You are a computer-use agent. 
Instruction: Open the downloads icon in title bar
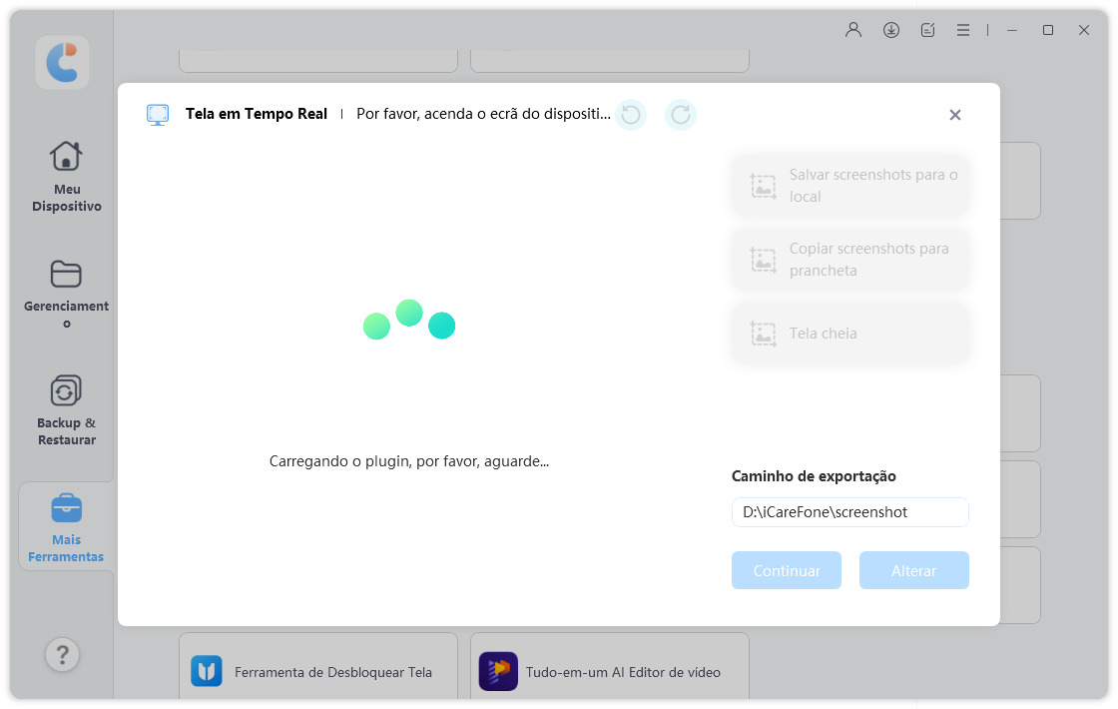point(890,30)
